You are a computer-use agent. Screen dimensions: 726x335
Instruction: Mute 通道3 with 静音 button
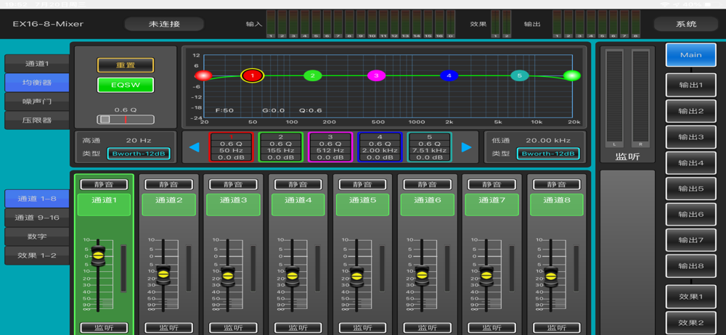233,184
